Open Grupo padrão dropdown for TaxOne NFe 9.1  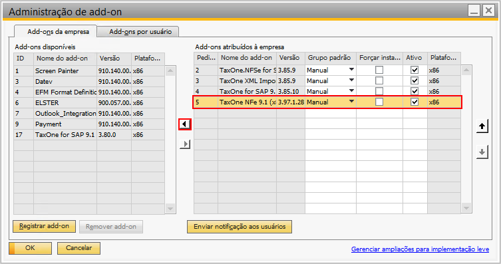click(351, 102)
